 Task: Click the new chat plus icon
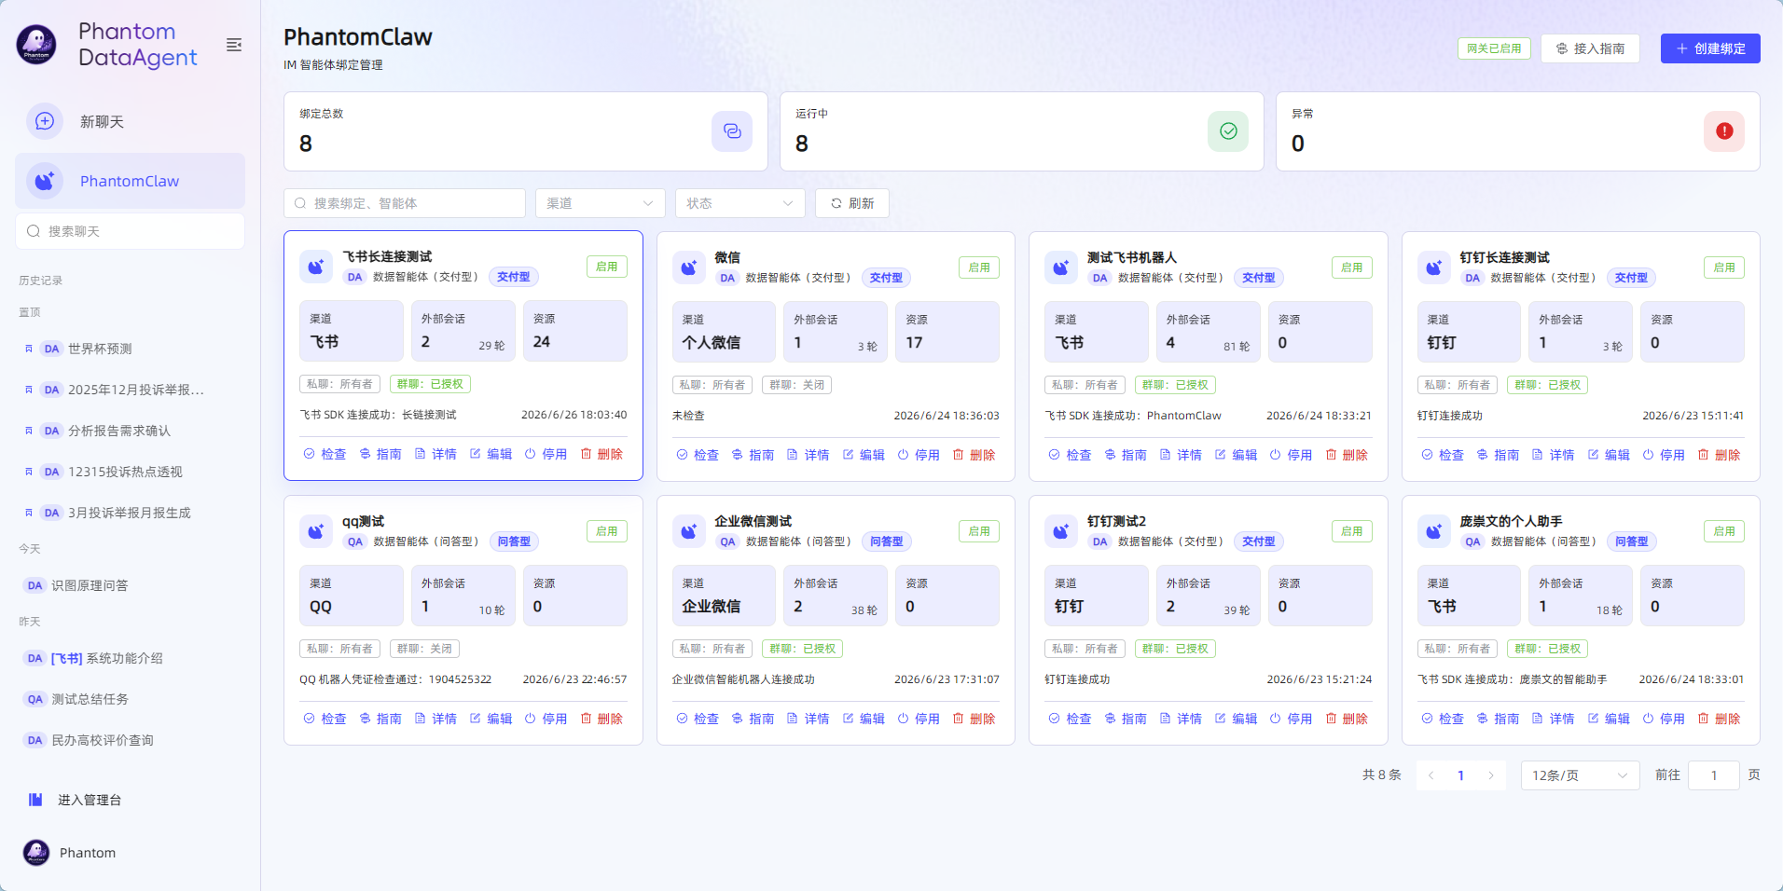[45, 121]
